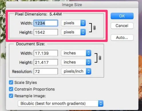
Task: Open document Width inches dropdown
Action: pos(76,53)
